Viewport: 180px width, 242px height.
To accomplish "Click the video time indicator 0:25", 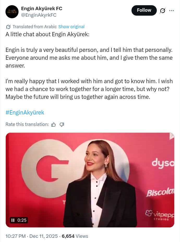I will click(22, 220).
